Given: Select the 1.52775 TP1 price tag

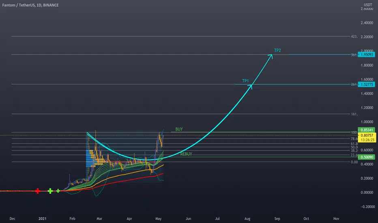Looking at the screenshot, I should click(x=366, y=85).
